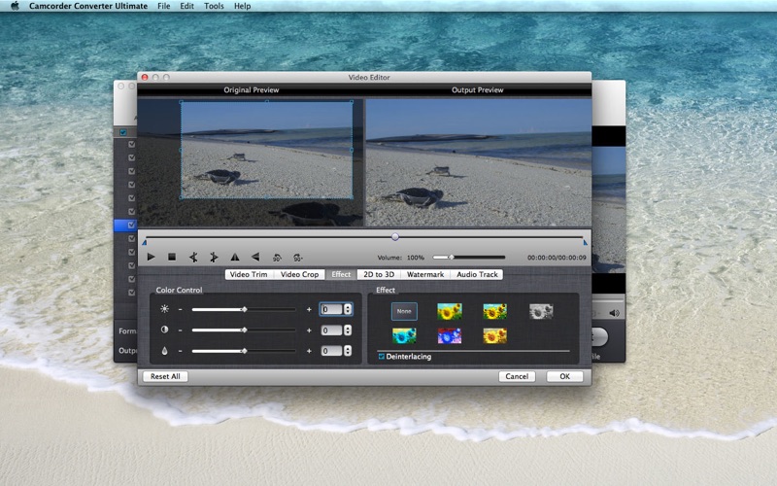Open the 2D to 3D tab
This screenshot has width=777, height=486.
coord(379,274)
